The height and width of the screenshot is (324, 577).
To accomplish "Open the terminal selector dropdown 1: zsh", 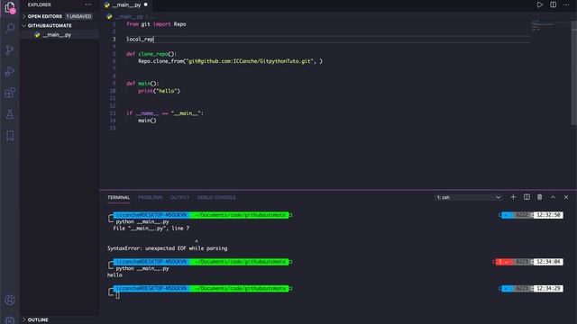I will point(468,197).
